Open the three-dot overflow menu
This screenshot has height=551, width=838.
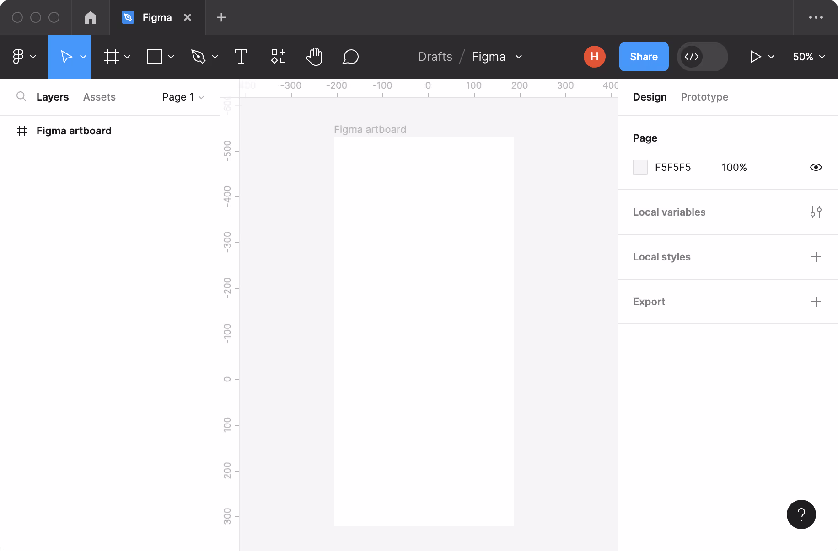[816, 17]
